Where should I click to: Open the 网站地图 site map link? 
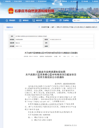coord(86,1)
